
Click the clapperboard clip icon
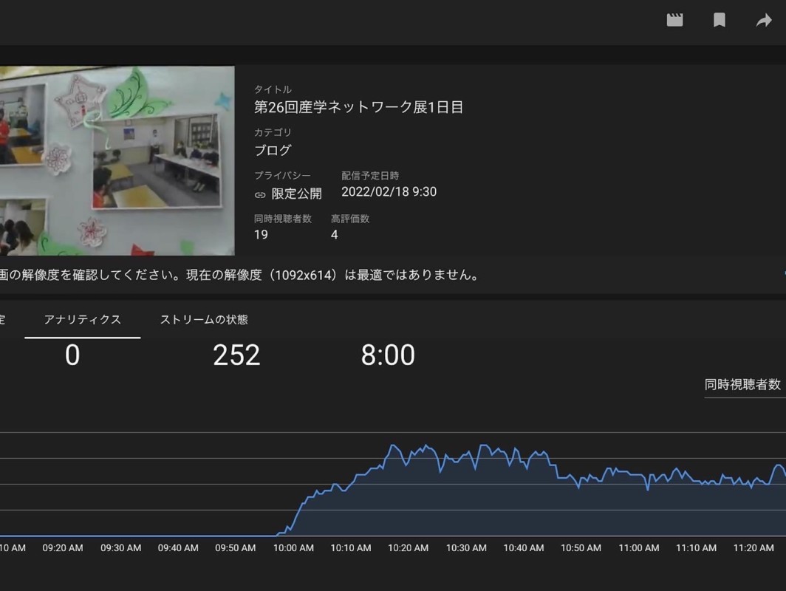(674, 21)
